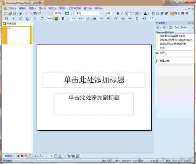Click the 打开... link in task pane
The height and width of the screenshot is (164, 196).
pyautogui.click(x=163, y=53)
